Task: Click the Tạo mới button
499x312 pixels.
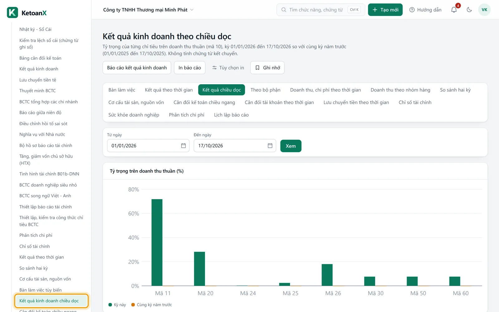Action: point(385,10)
